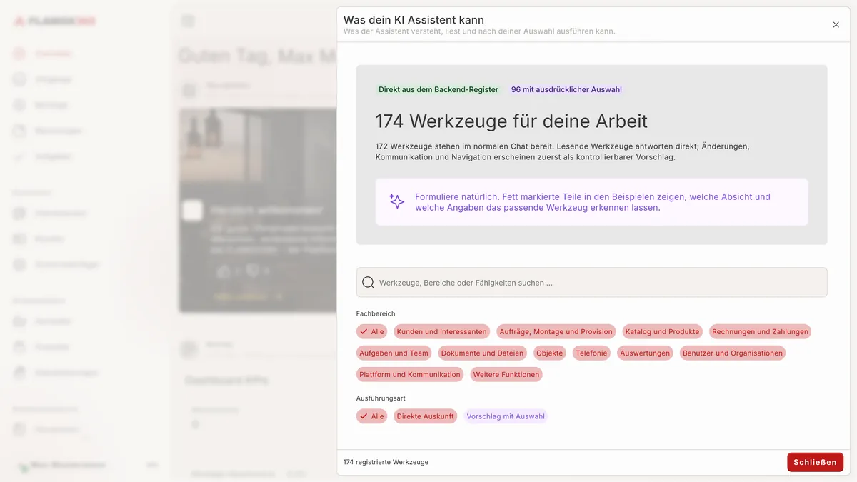Filter by Dokumente und Dateien

point(483,353)
